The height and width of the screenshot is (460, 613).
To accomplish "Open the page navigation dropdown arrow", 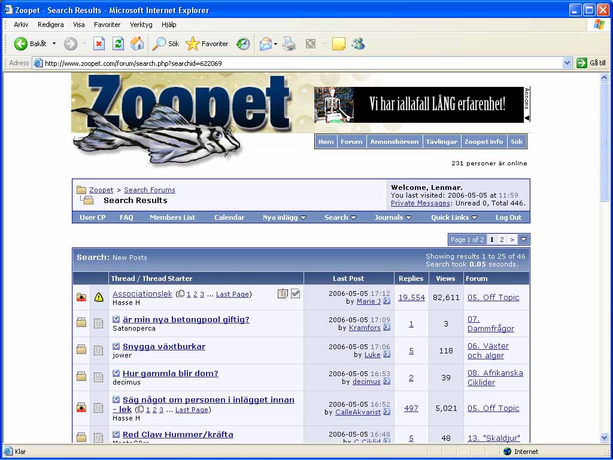I will [x=523, y=240].
